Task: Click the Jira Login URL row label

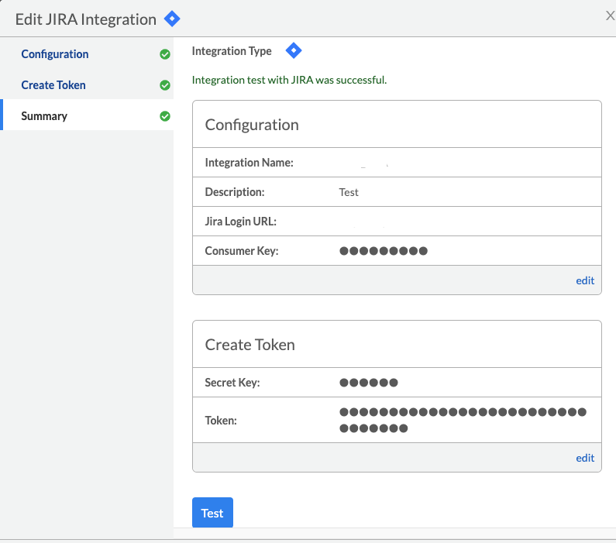Action: click(240, 222)
